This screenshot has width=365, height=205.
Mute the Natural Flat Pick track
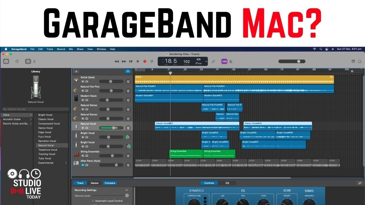[83, 91]
